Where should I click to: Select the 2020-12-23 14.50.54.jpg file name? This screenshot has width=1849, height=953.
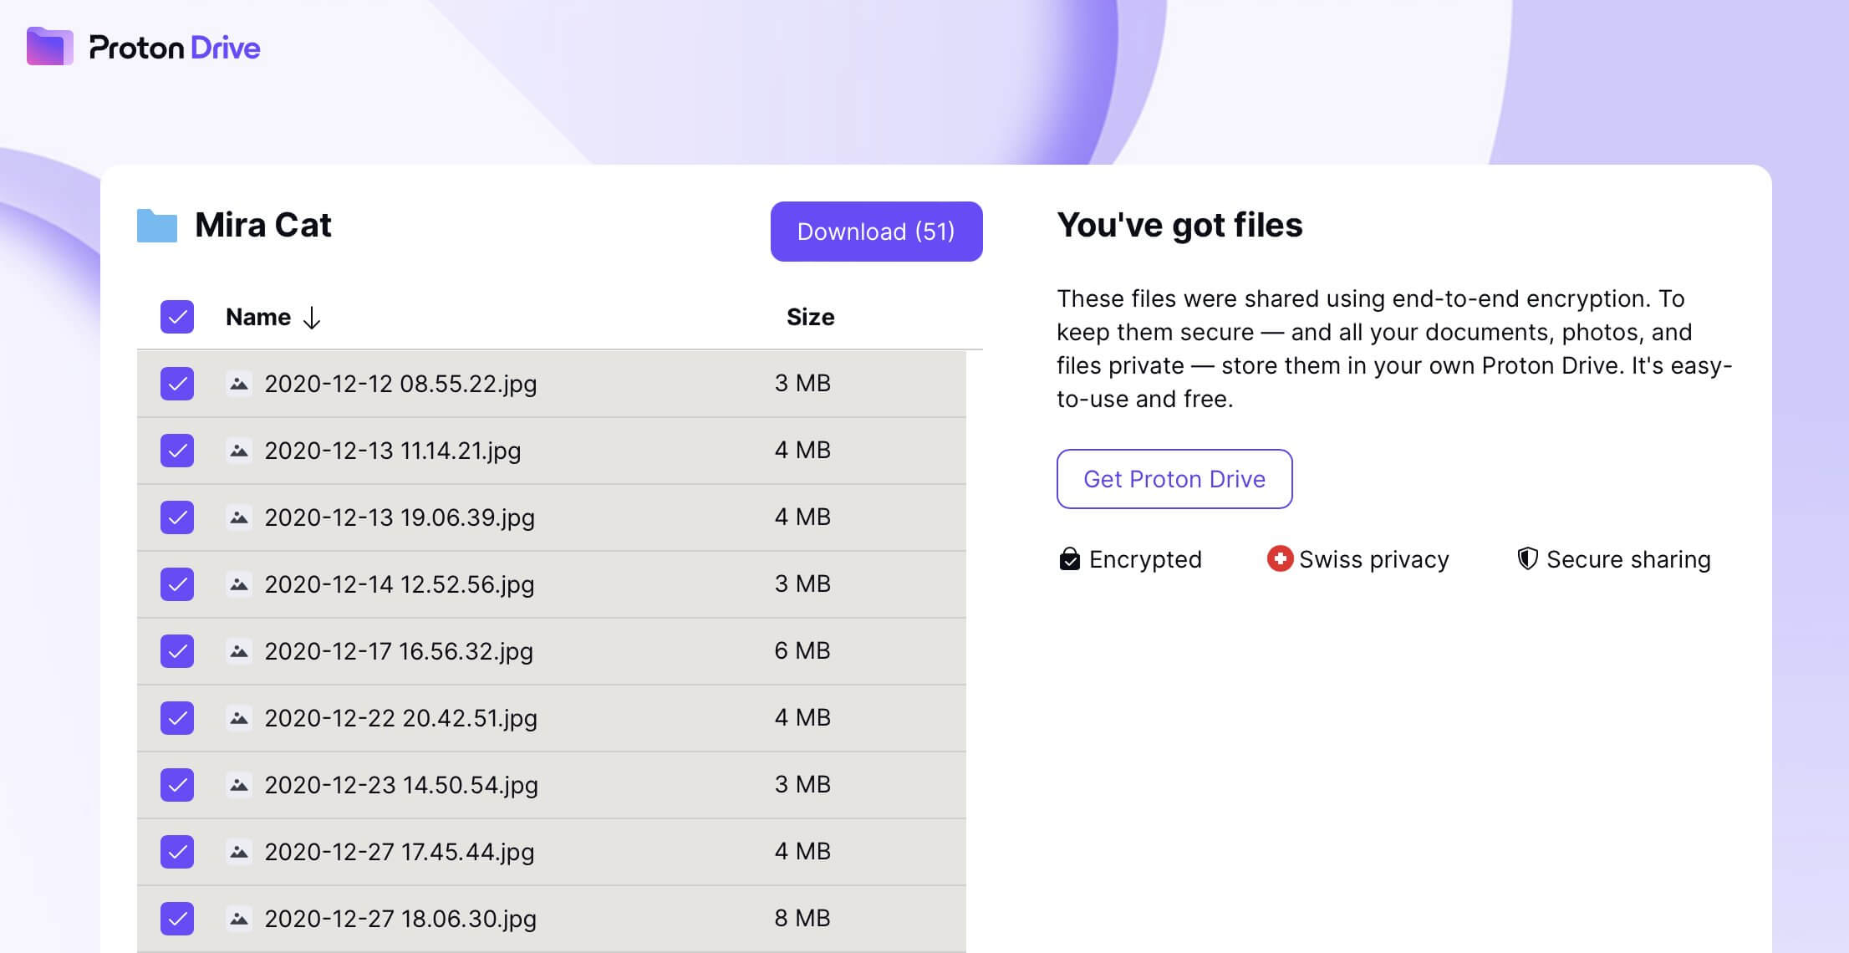pyautogui.click(x=400, y=785)
